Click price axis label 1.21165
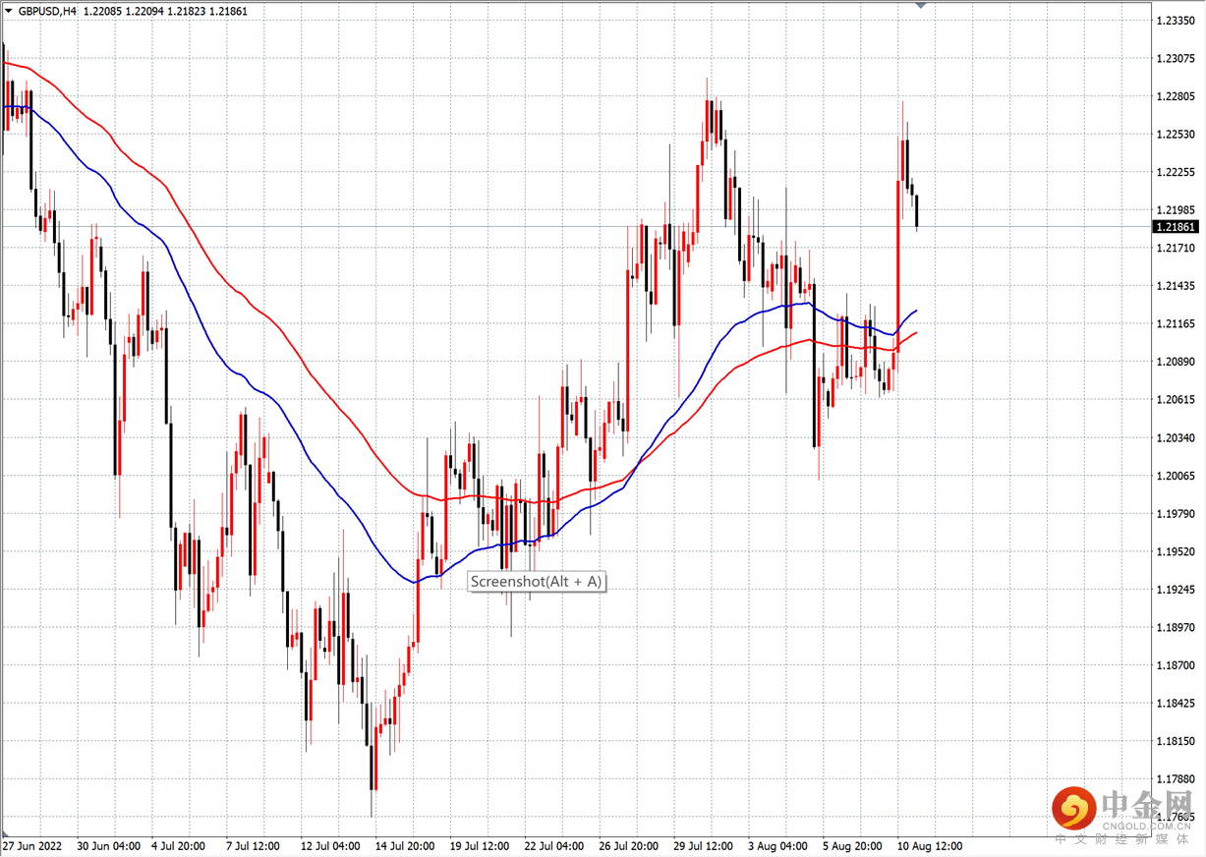 [x=1176, y=323]
